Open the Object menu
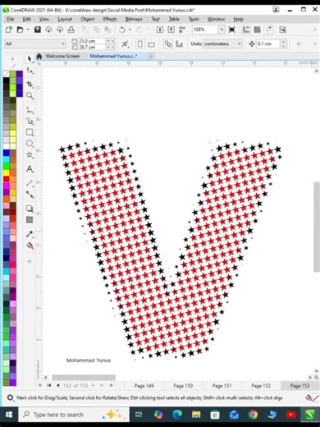Image resolution: width=320 pixels, height=427 pixels. (x=88, y=19)
